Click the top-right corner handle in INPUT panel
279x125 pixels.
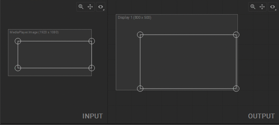point(92,41)
